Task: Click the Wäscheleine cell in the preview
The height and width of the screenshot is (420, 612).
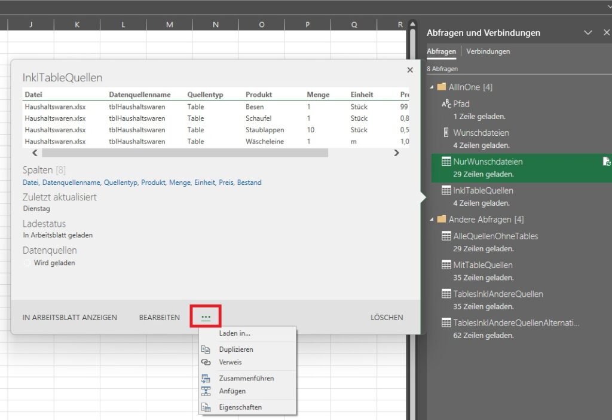Action: click(264, 141)
